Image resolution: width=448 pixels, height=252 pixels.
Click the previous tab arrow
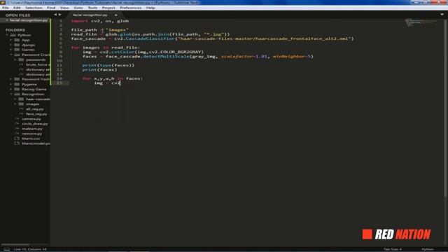coord(55,15)
